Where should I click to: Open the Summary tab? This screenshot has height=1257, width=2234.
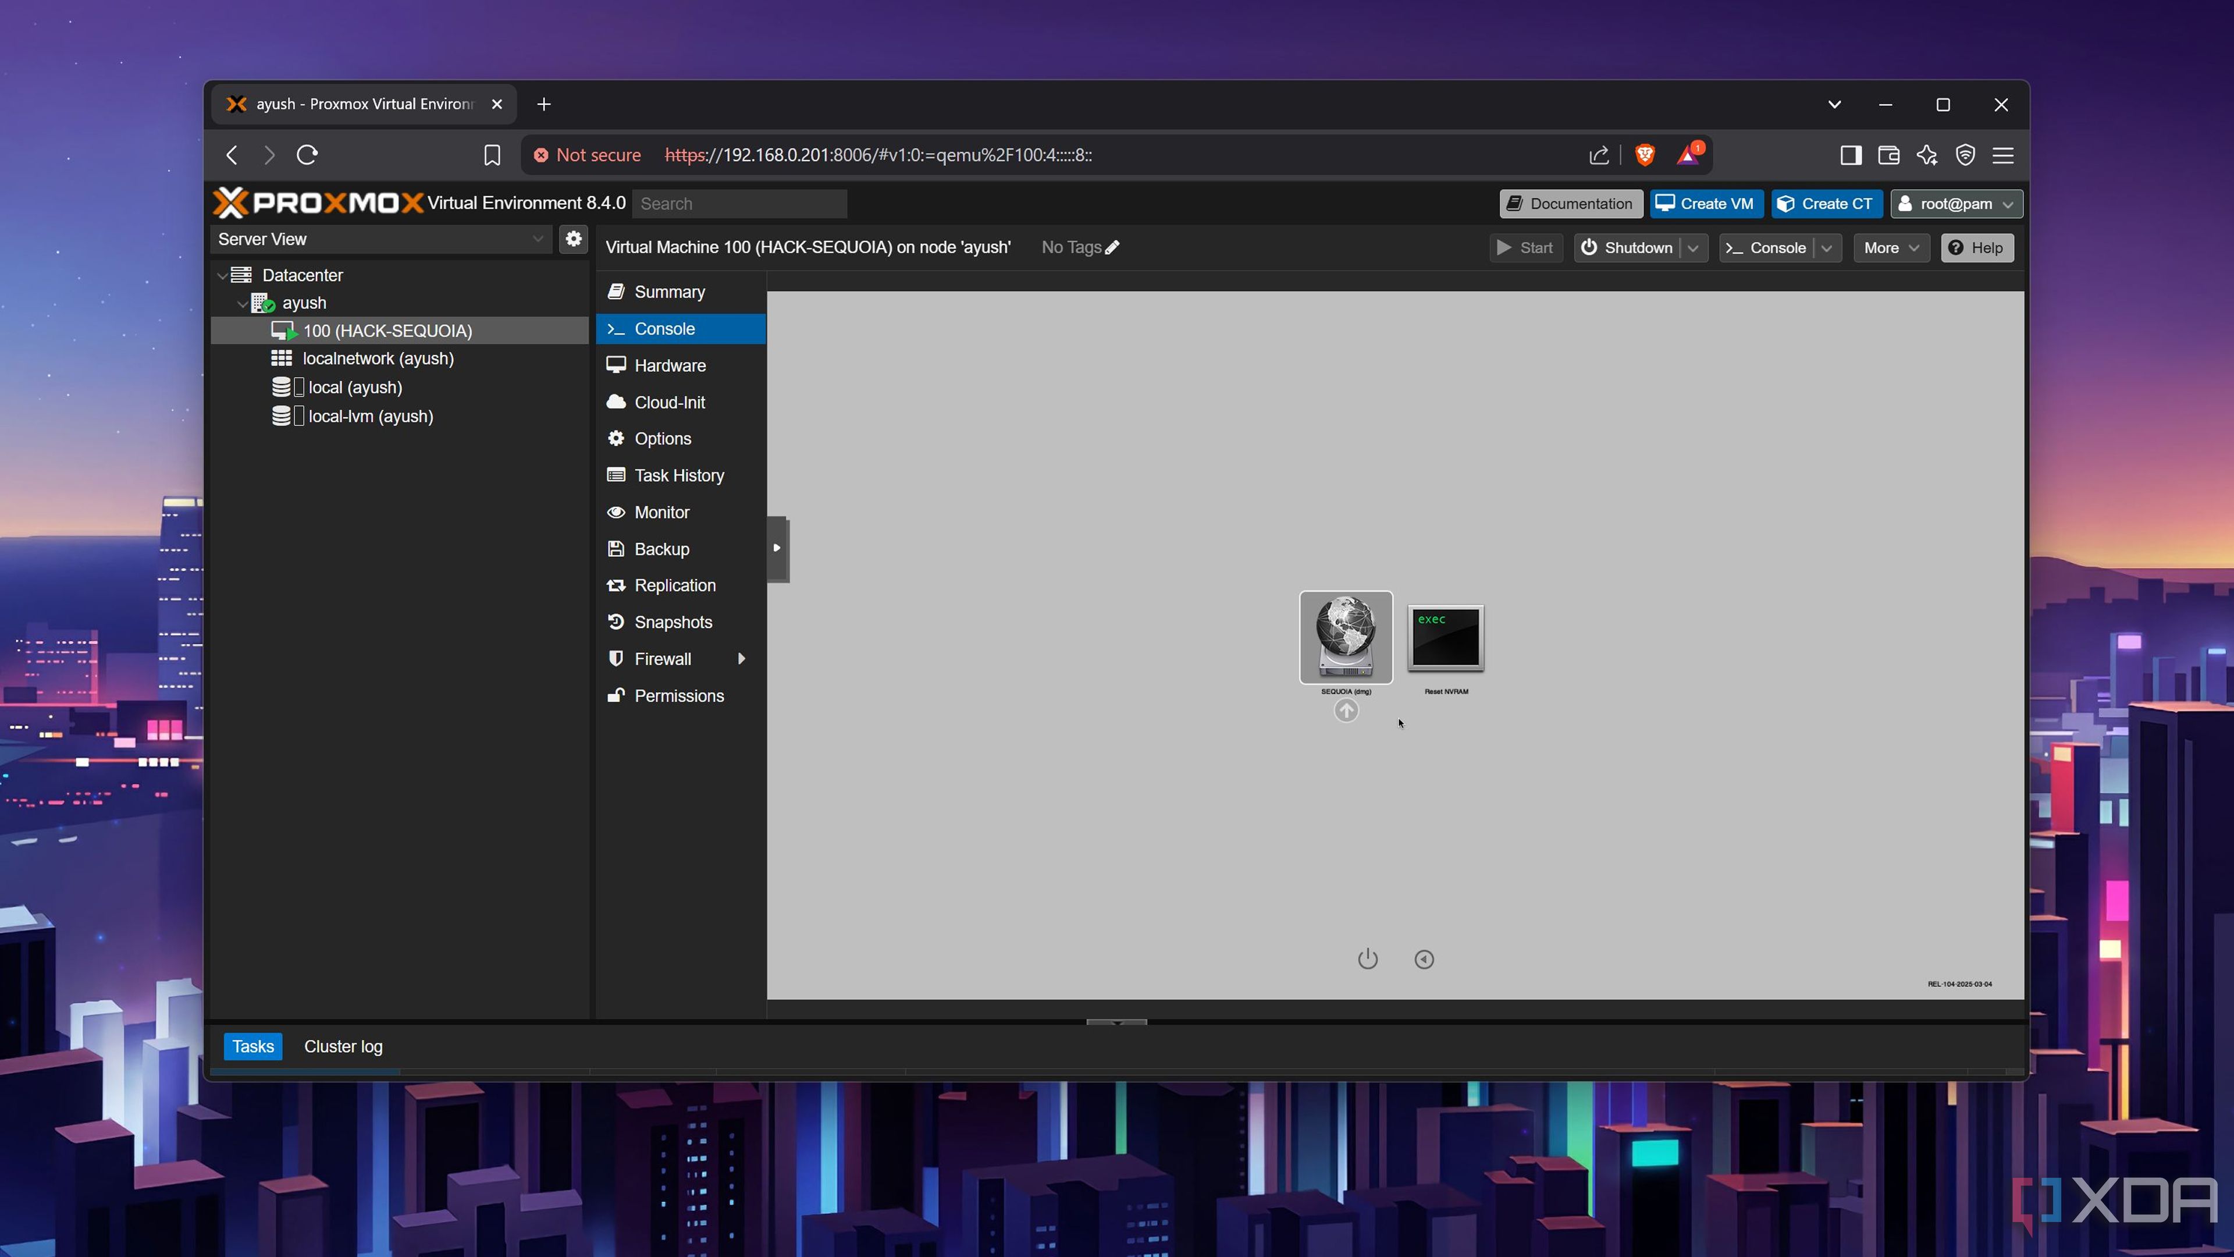pyautogui.click(x=681, y=292)
